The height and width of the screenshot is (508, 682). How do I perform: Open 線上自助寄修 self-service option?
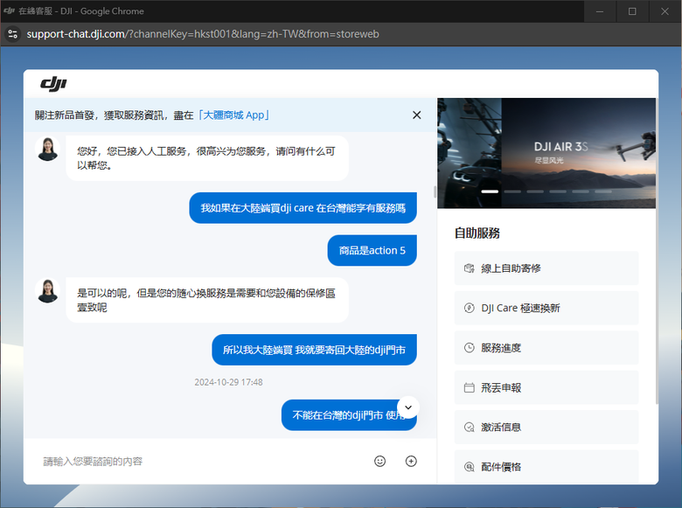[546, 268]
